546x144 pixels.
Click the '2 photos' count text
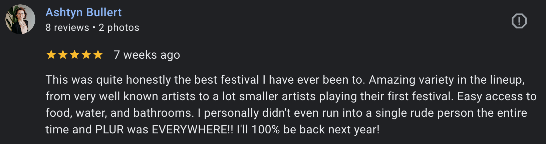pyautogui.click(x=119, y=28)
